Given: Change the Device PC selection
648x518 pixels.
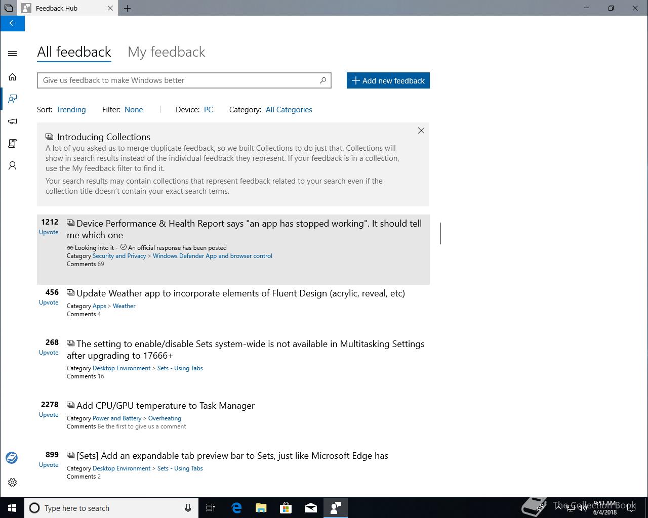Looking at the screenshot, I should coord(209,110).
